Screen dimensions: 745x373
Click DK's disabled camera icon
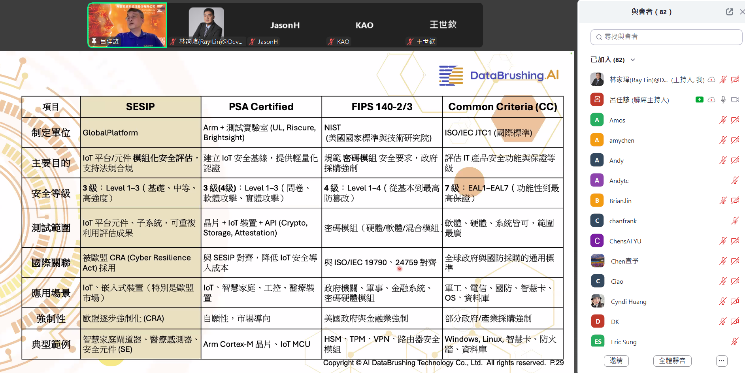[735, 321]
